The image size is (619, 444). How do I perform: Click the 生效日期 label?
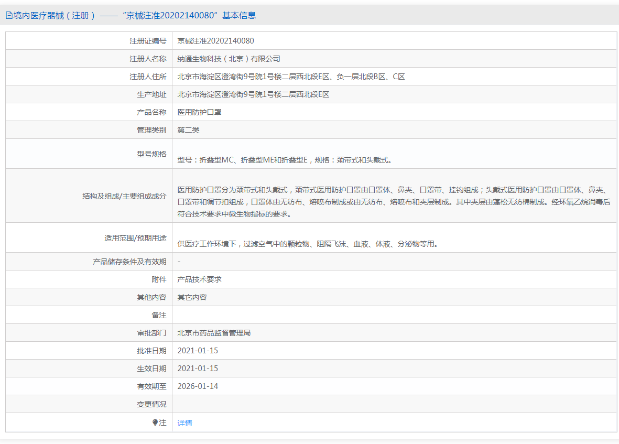[151, 369]
